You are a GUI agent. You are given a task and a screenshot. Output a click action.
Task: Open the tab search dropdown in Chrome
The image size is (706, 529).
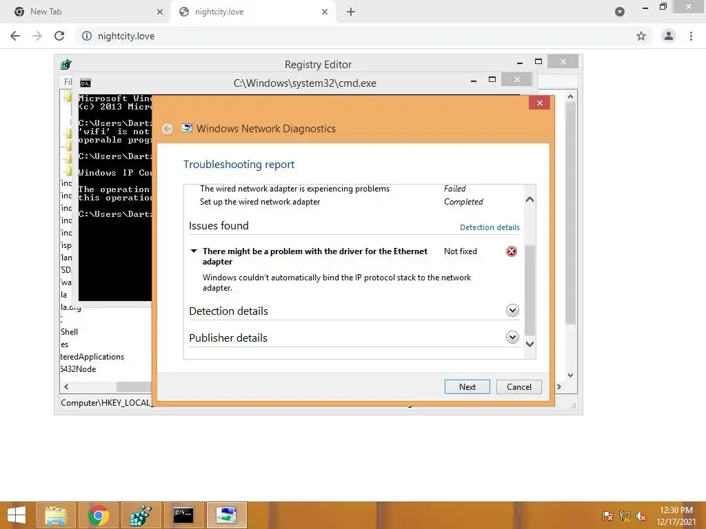(x=620, y=12)
